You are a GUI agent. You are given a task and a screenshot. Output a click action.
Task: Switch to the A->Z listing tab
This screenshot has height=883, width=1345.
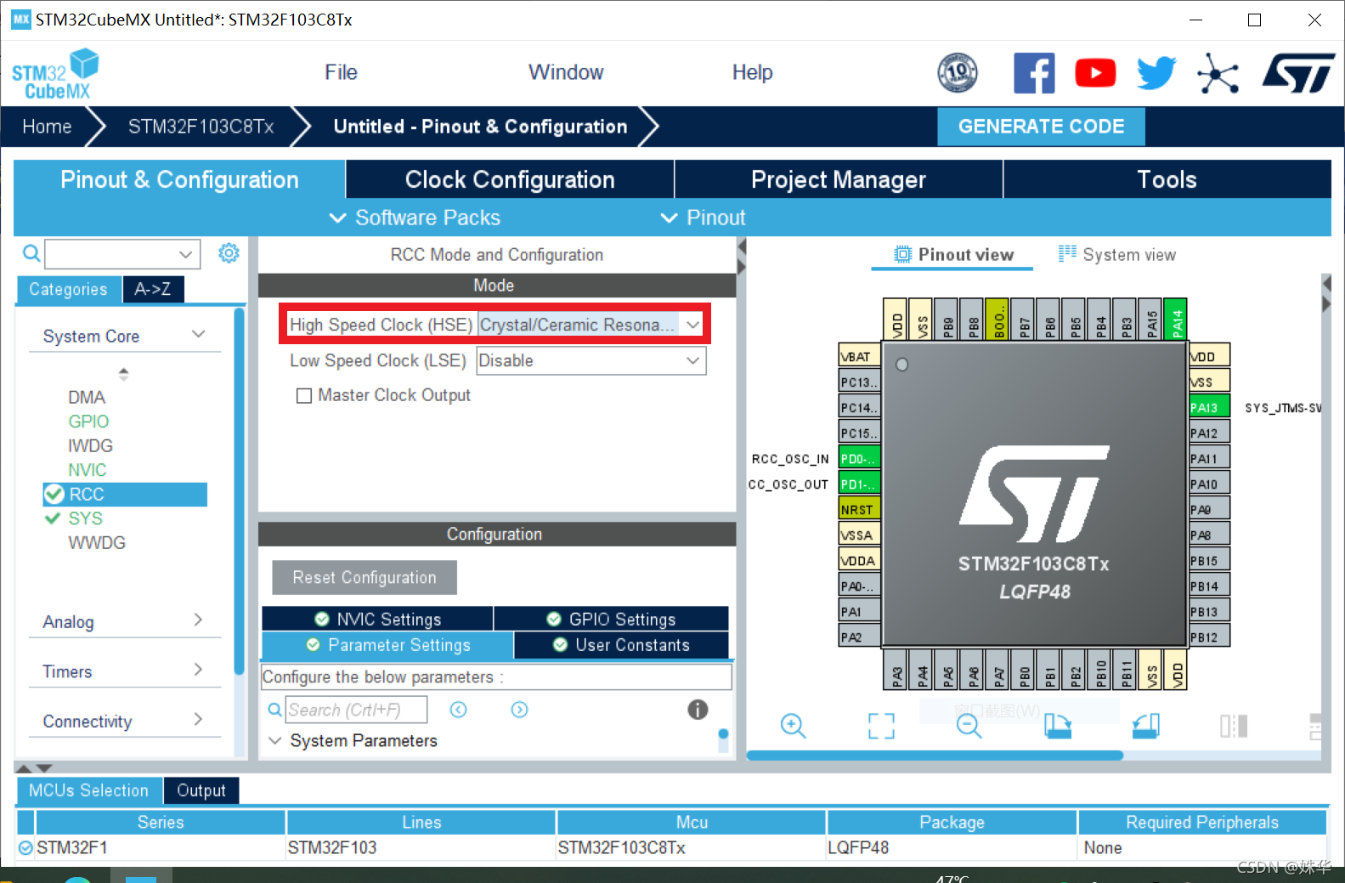(x=153, y=289)
